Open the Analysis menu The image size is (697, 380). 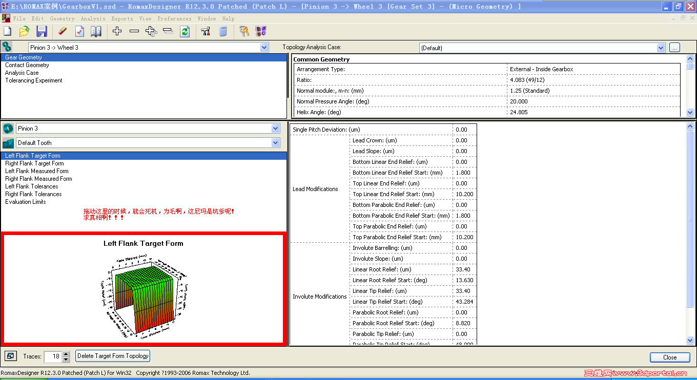tap(93, 18)
